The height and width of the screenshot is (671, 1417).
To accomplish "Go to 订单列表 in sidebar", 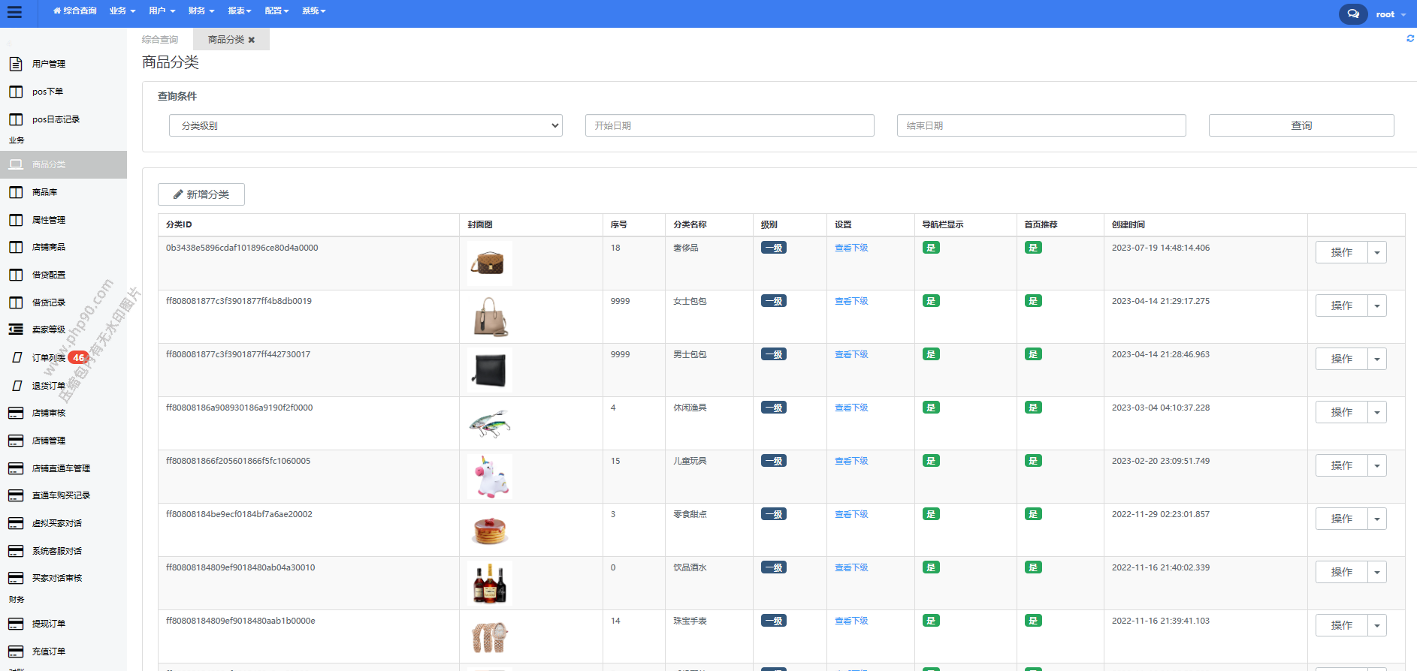I will (48, 358).
